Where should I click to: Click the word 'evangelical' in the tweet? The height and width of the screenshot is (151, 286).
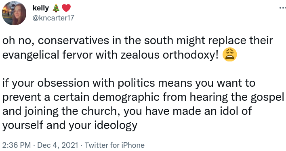[31, 55]
